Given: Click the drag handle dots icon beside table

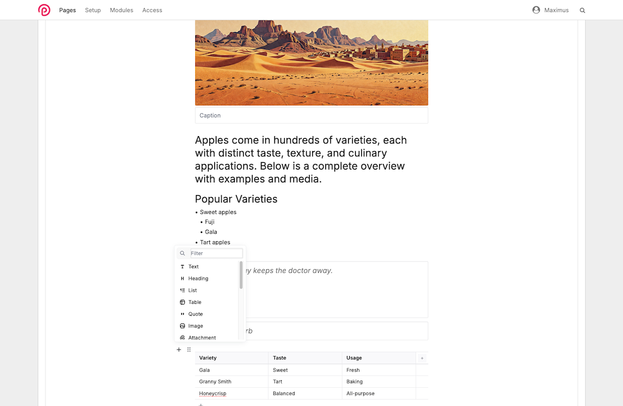Looking at the screenshot, I should (x=189, y=349).
